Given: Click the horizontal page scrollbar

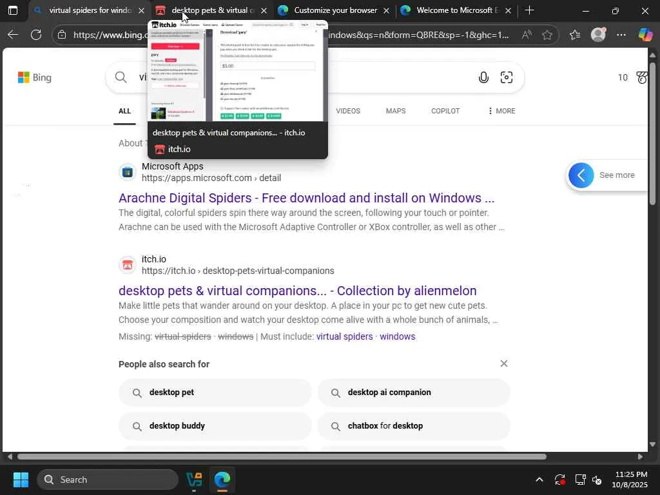Looking at the screenshot, I should (x=282, y=457).
